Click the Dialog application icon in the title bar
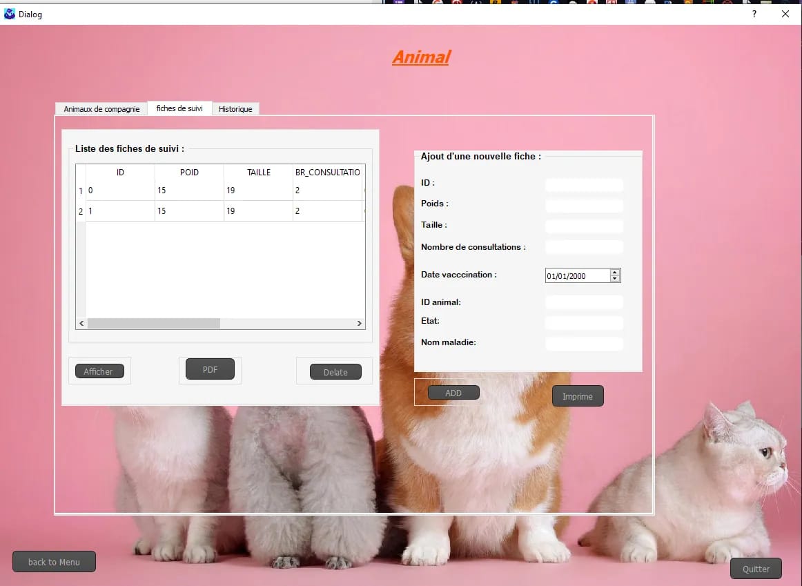The width and height of the screenshot is (802, 586). click(x=9, y=14)
